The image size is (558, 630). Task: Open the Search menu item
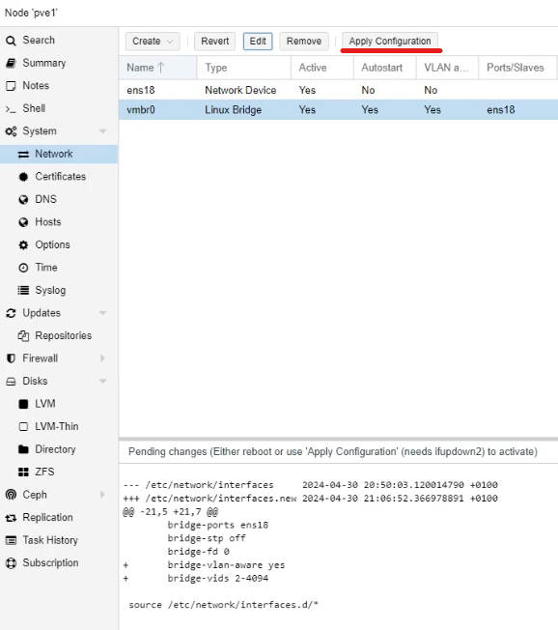pos(59,41)
